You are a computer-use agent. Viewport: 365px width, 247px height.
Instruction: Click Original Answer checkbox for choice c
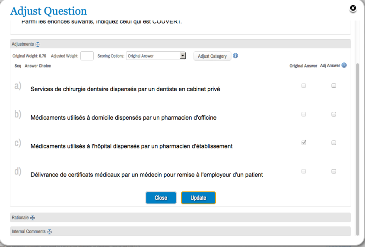(304, 142)
